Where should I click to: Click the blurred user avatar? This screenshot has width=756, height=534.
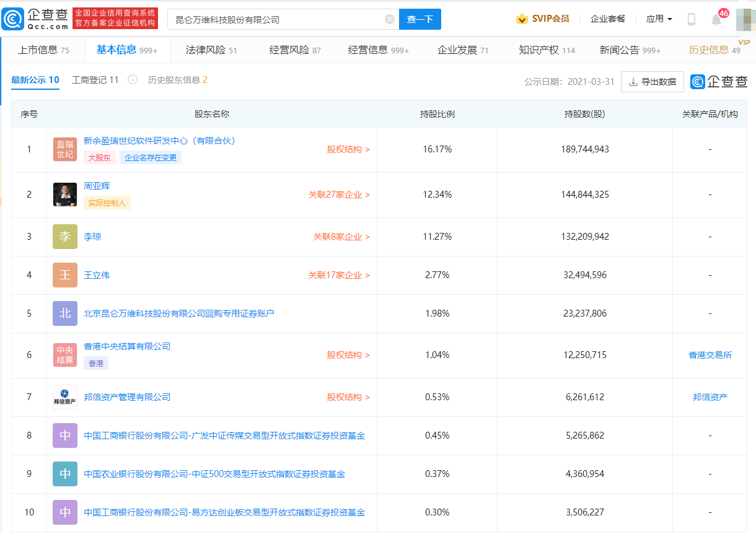click(x=745, y=19)
